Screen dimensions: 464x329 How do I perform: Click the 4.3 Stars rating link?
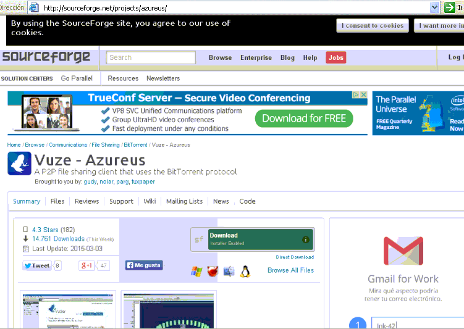tap(45, 230)
